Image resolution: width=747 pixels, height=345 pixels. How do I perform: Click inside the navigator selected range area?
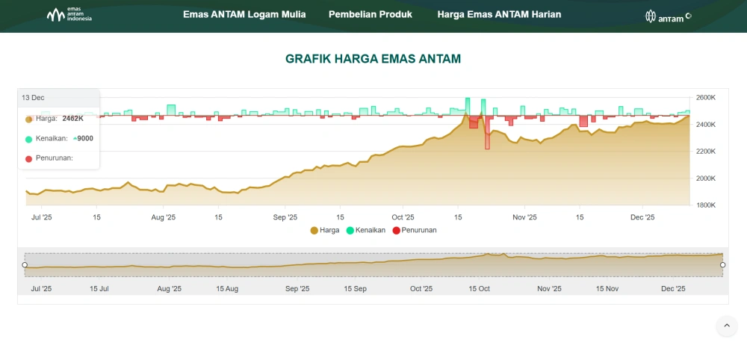(x=373, y=265)
